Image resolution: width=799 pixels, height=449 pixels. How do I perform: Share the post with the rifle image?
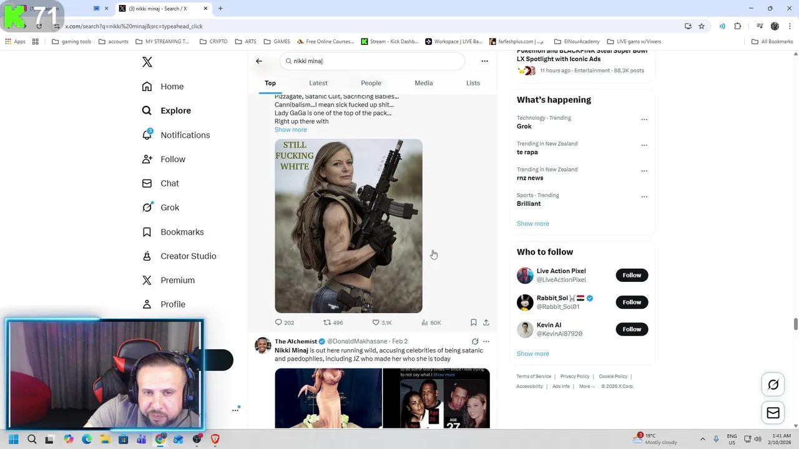(486, 322)
